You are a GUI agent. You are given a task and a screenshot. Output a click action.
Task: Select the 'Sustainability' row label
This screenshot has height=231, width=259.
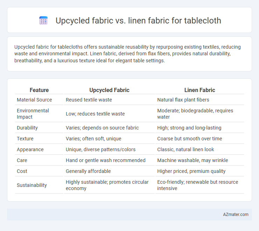click(32, 185)
